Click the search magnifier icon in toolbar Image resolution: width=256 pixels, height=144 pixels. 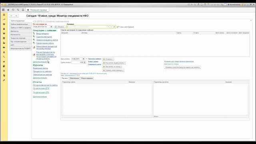pos(18,10)
